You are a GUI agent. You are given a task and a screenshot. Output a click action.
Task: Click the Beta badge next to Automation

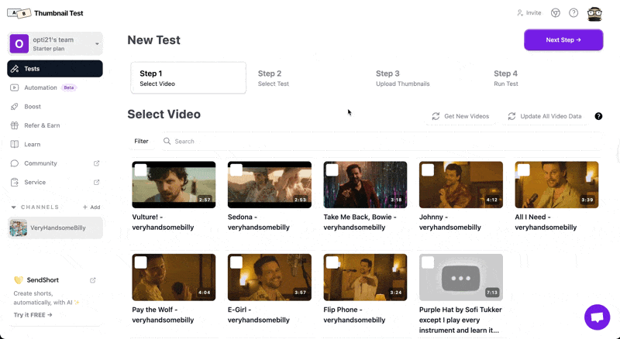click(69, 87)
